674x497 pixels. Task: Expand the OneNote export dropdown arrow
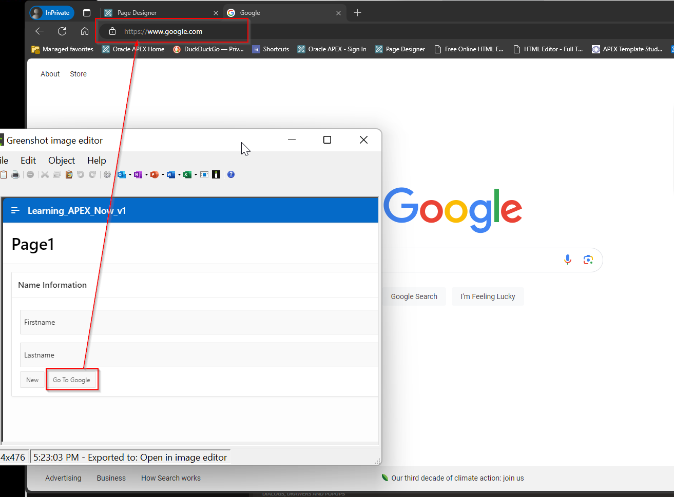[146, 175]
